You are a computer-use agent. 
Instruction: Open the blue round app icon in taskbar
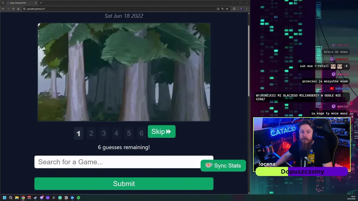coord(72,198)
